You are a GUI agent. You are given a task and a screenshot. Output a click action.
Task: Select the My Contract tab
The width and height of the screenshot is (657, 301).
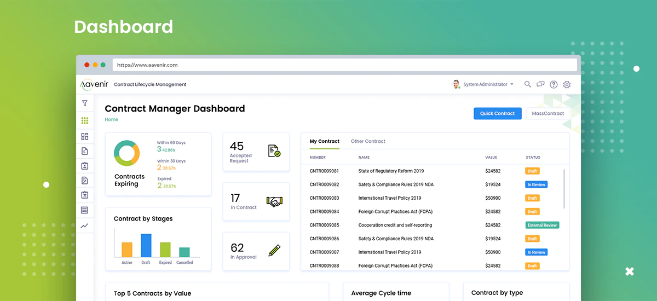coord(325,141)
